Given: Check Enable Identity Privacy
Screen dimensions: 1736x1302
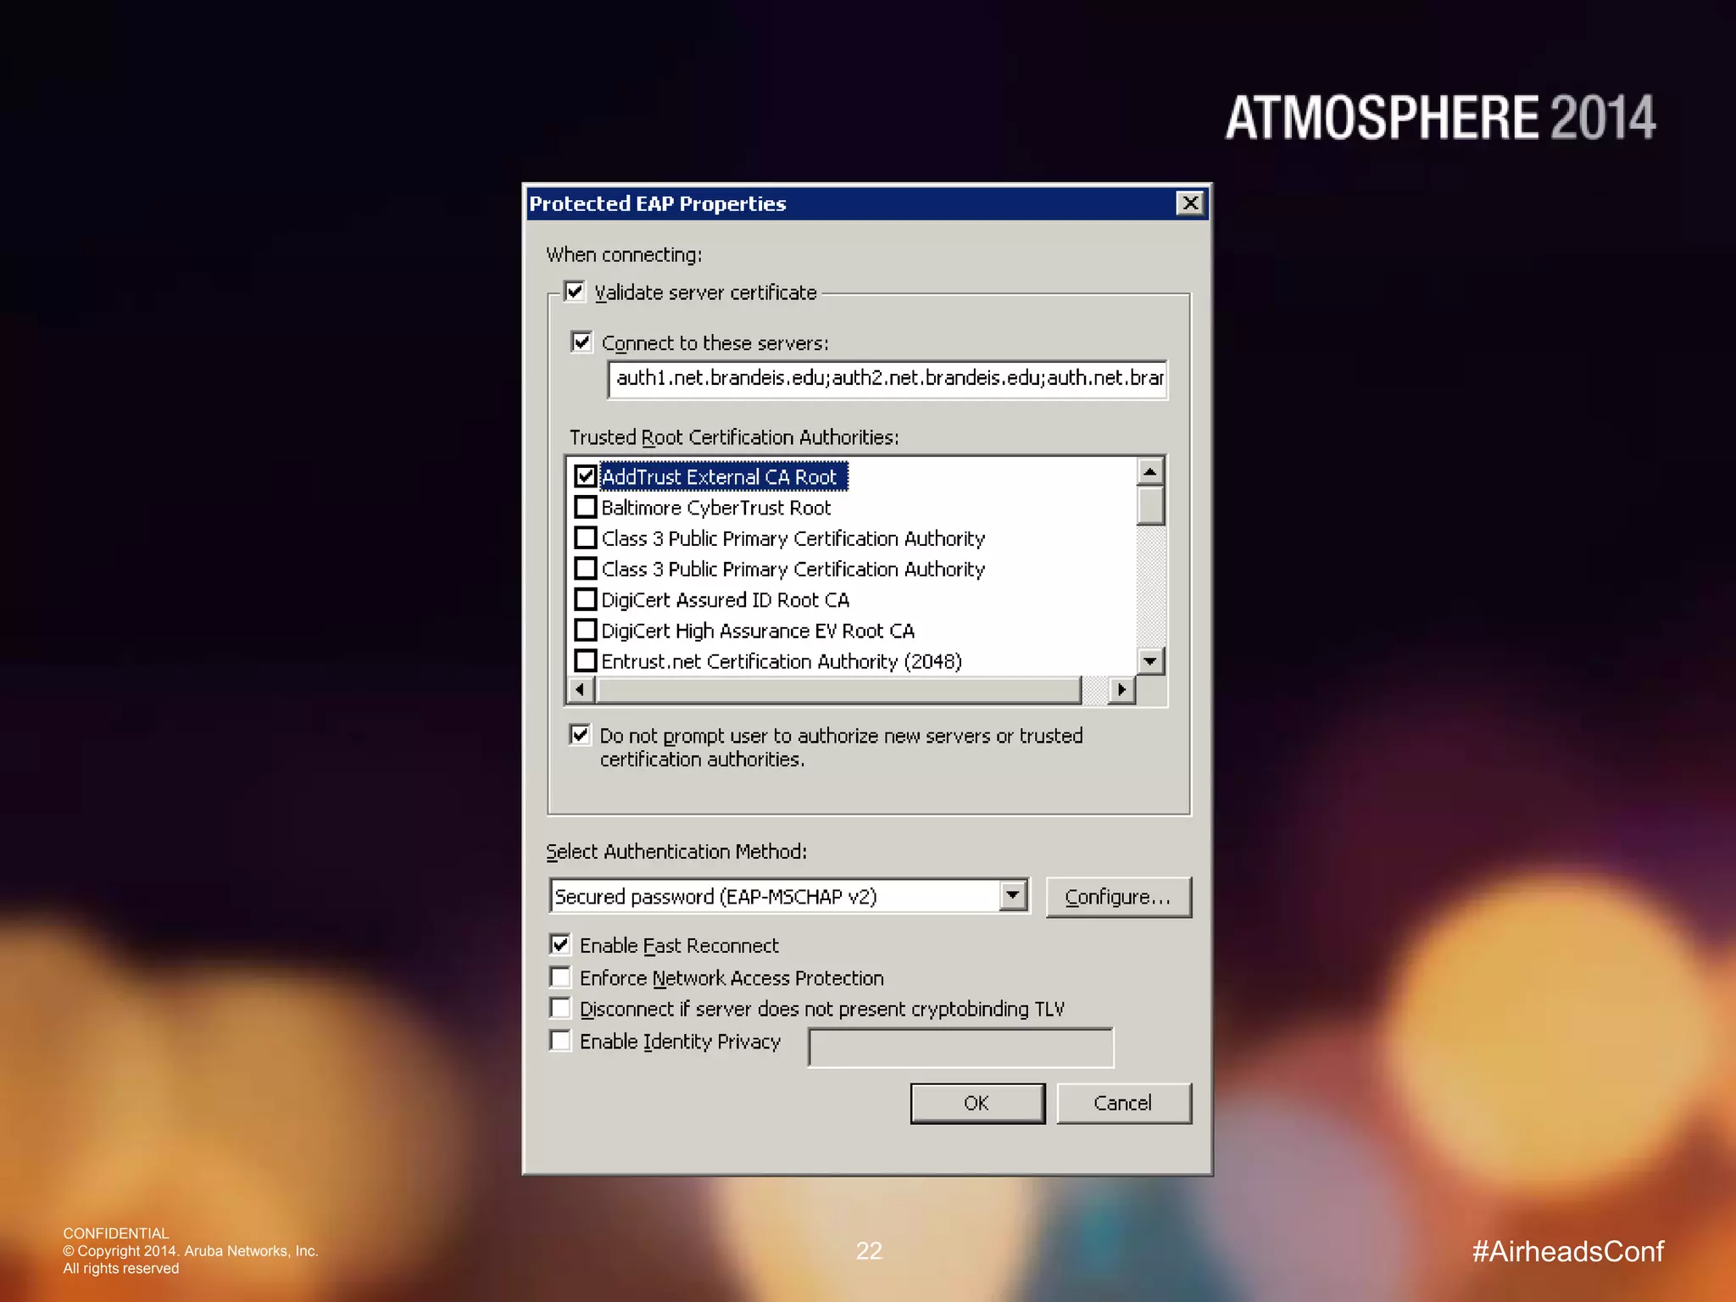Looking at the screenshot, I should pos(560,1041).
